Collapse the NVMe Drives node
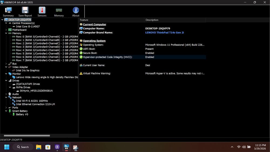This screenshot has width=270, height=152. tap(10, 87)
